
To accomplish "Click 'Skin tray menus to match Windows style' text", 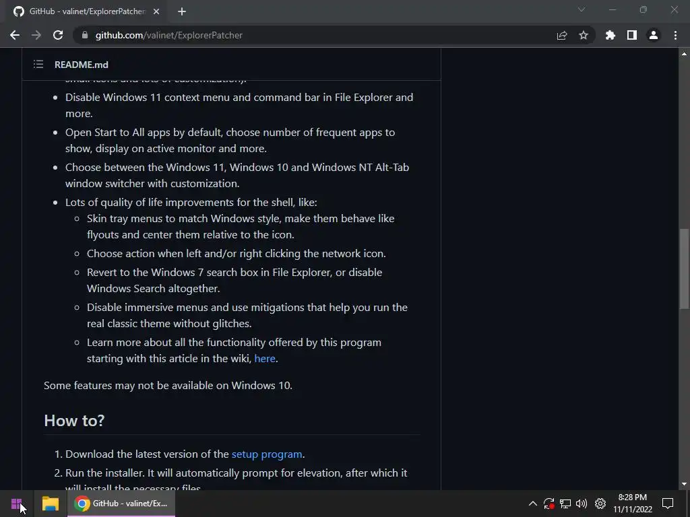I will point(241,227).
